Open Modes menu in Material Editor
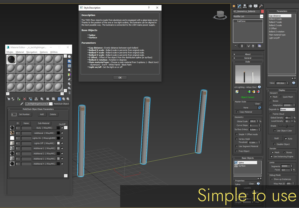Image resolution: width=299 pixels, height=208 pixels. coord(10,52)
